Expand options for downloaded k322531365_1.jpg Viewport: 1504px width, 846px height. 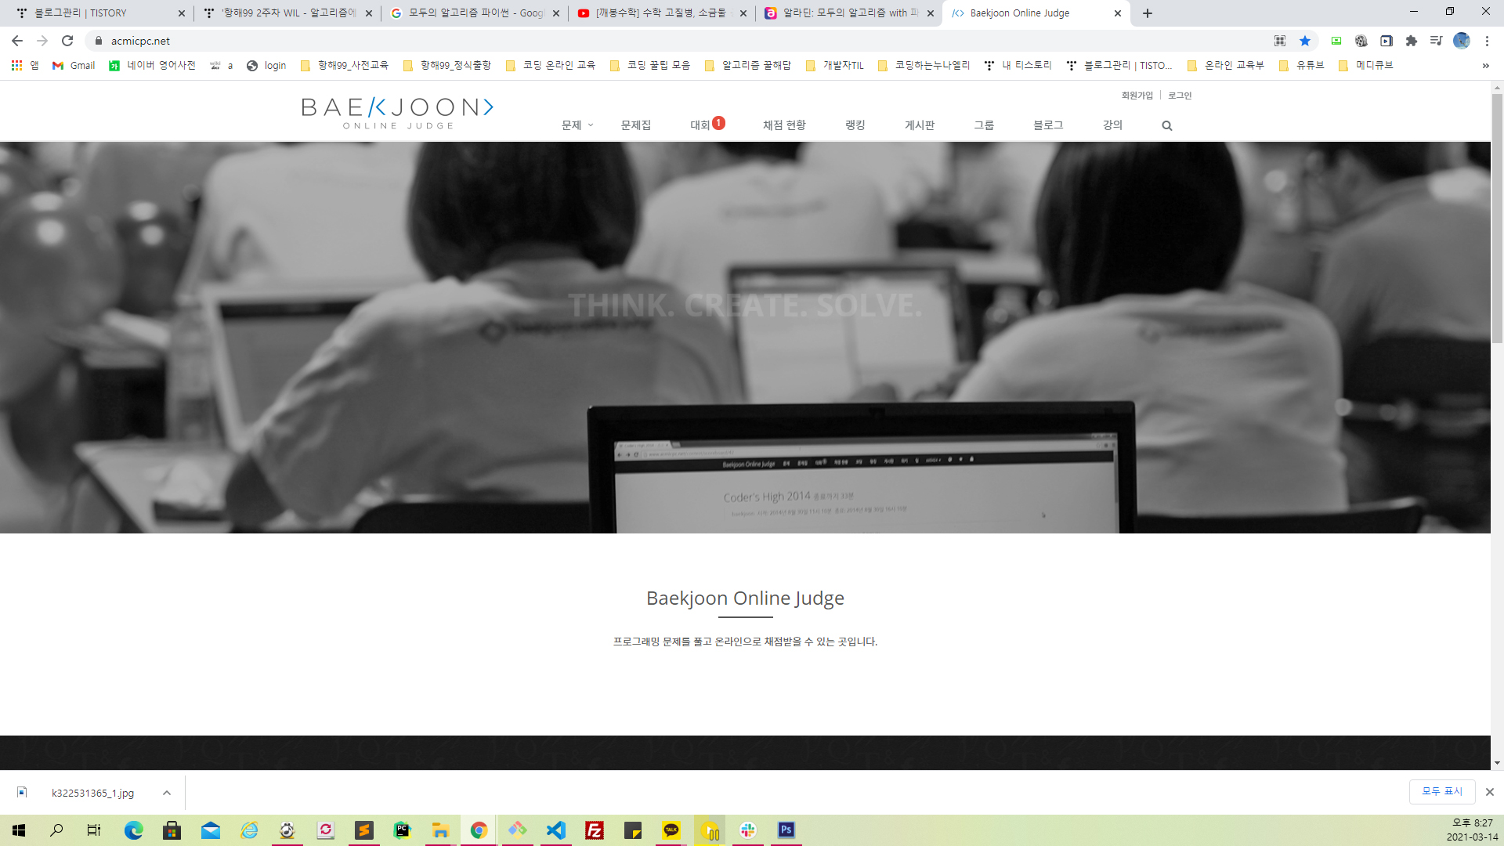167,793
